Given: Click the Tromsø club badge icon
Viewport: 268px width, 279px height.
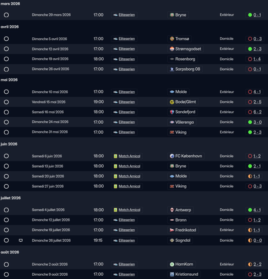Looking at the screenshot, I should click(172, 39).
